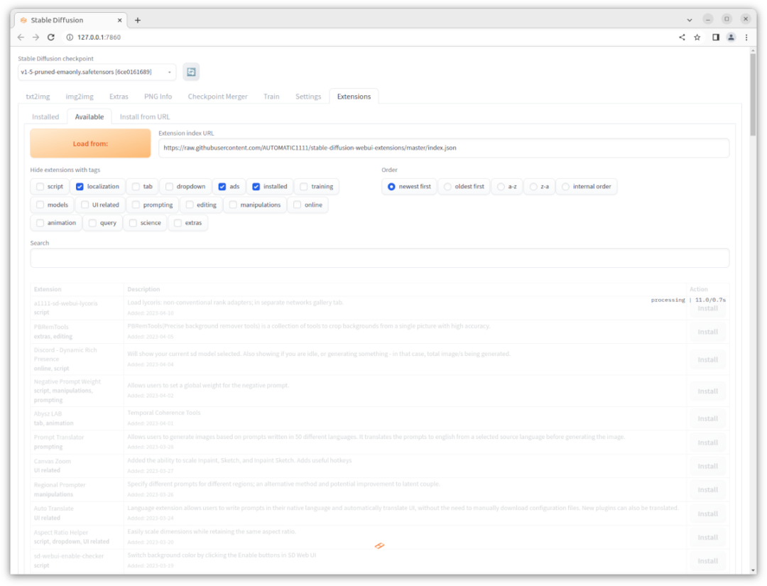Screen dimensions: 767x586
Task: Focus the extension Search input field
Action: tap(379, 258)
